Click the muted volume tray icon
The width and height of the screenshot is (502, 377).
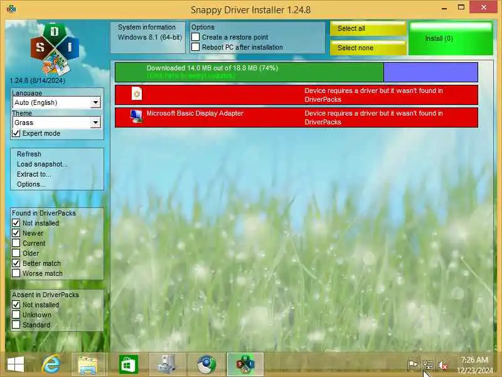(x=443, y=365)
